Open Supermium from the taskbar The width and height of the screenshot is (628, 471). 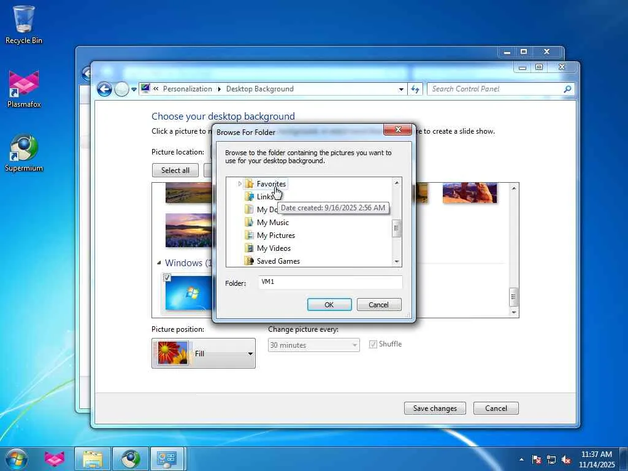tap(131, 459)
